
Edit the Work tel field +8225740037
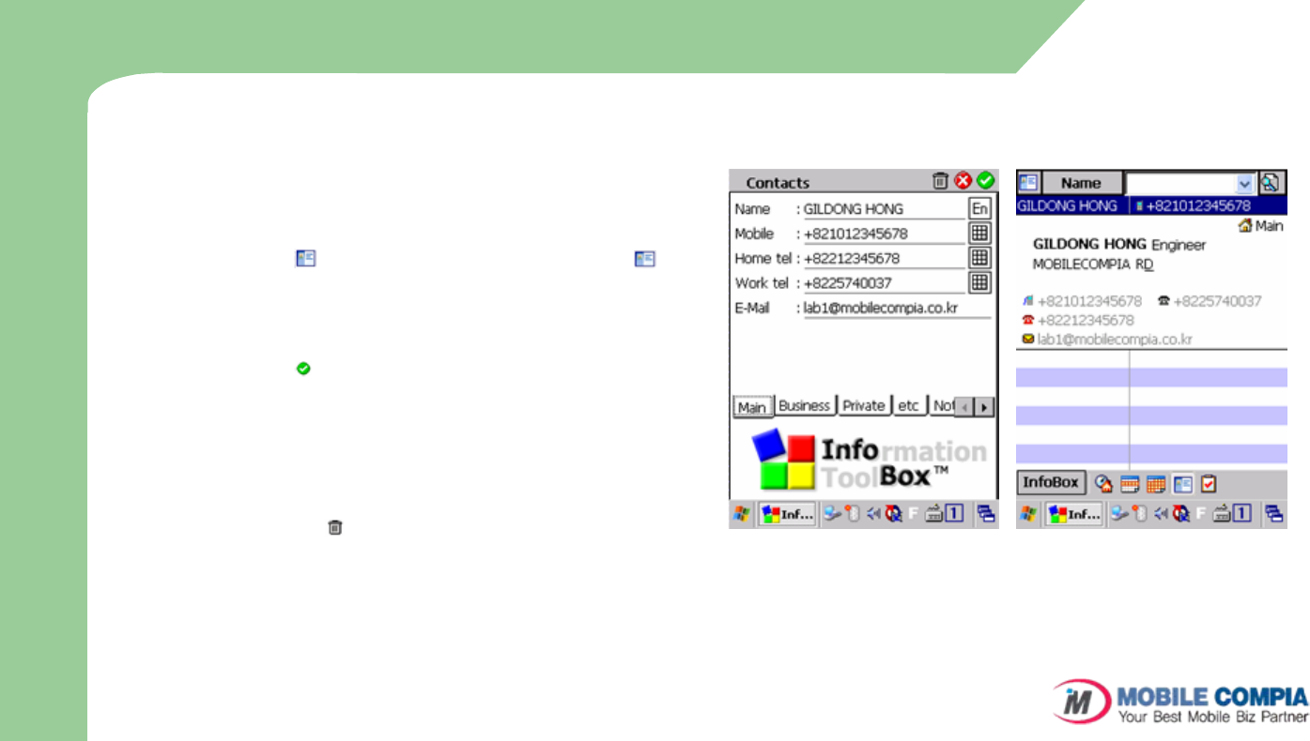coord(884,282)
